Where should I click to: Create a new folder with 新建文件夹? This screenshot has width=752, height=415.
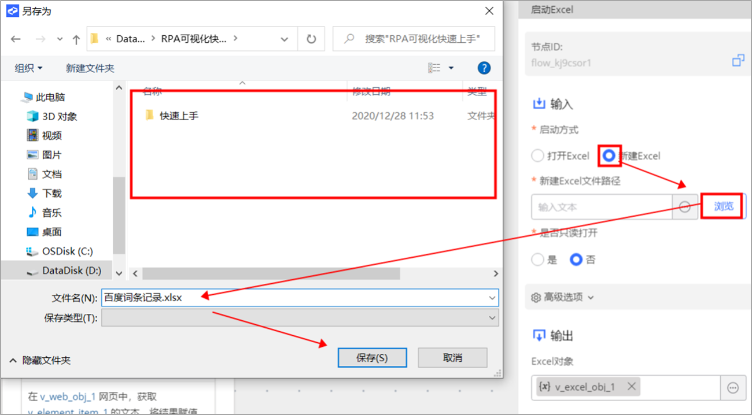pyautogui.click(x=90, y=68)
